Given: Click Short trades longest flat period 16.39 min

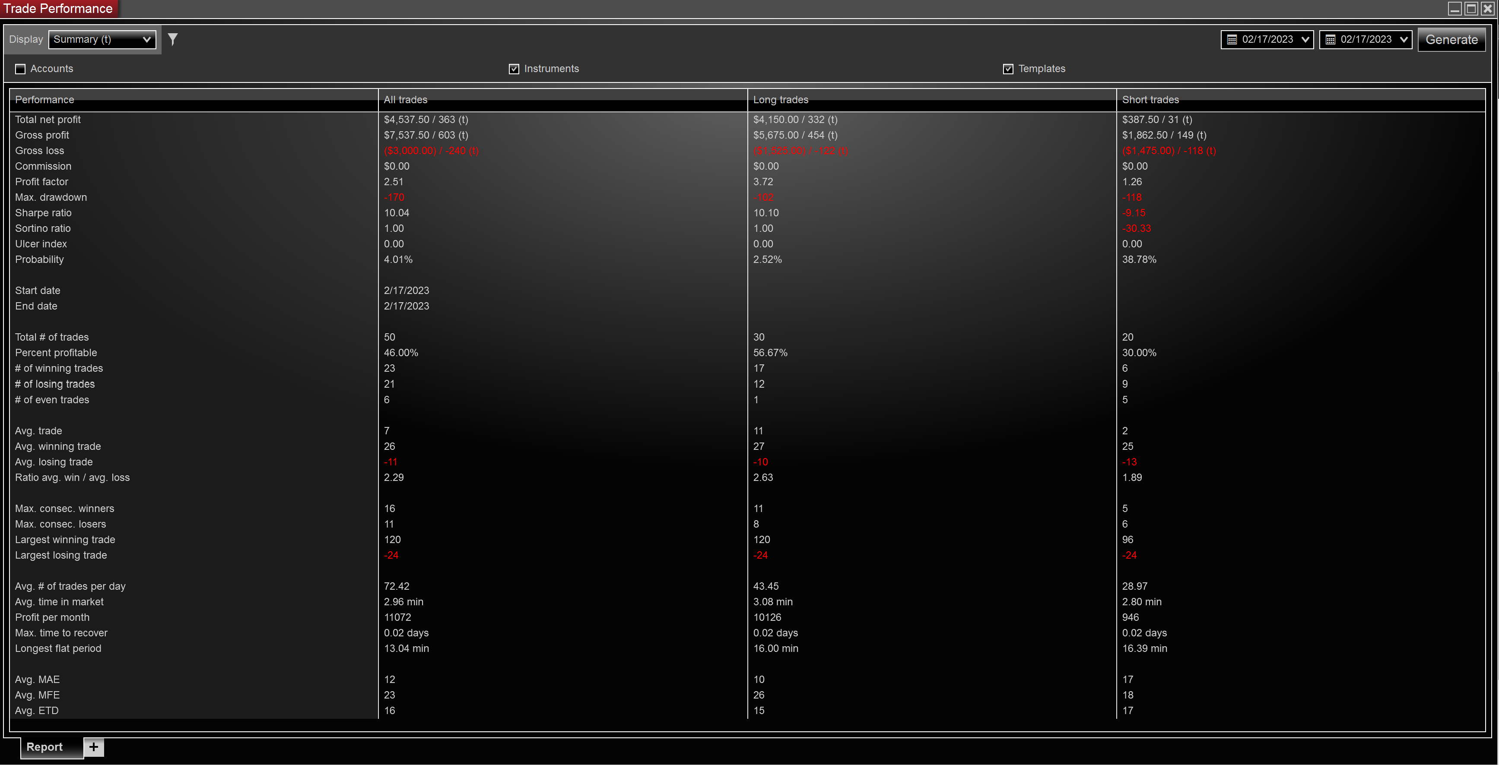Looking at the screenshot, I should pyautogui.click(x=1144, y=648).
